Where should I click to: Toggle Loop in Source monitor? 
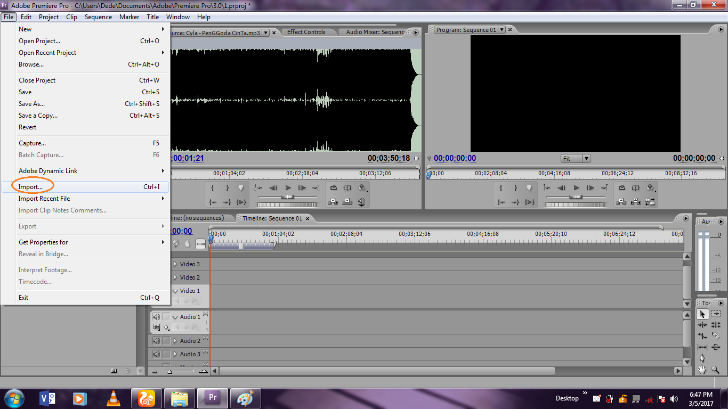pyautogui.click(x=333, y=188)
